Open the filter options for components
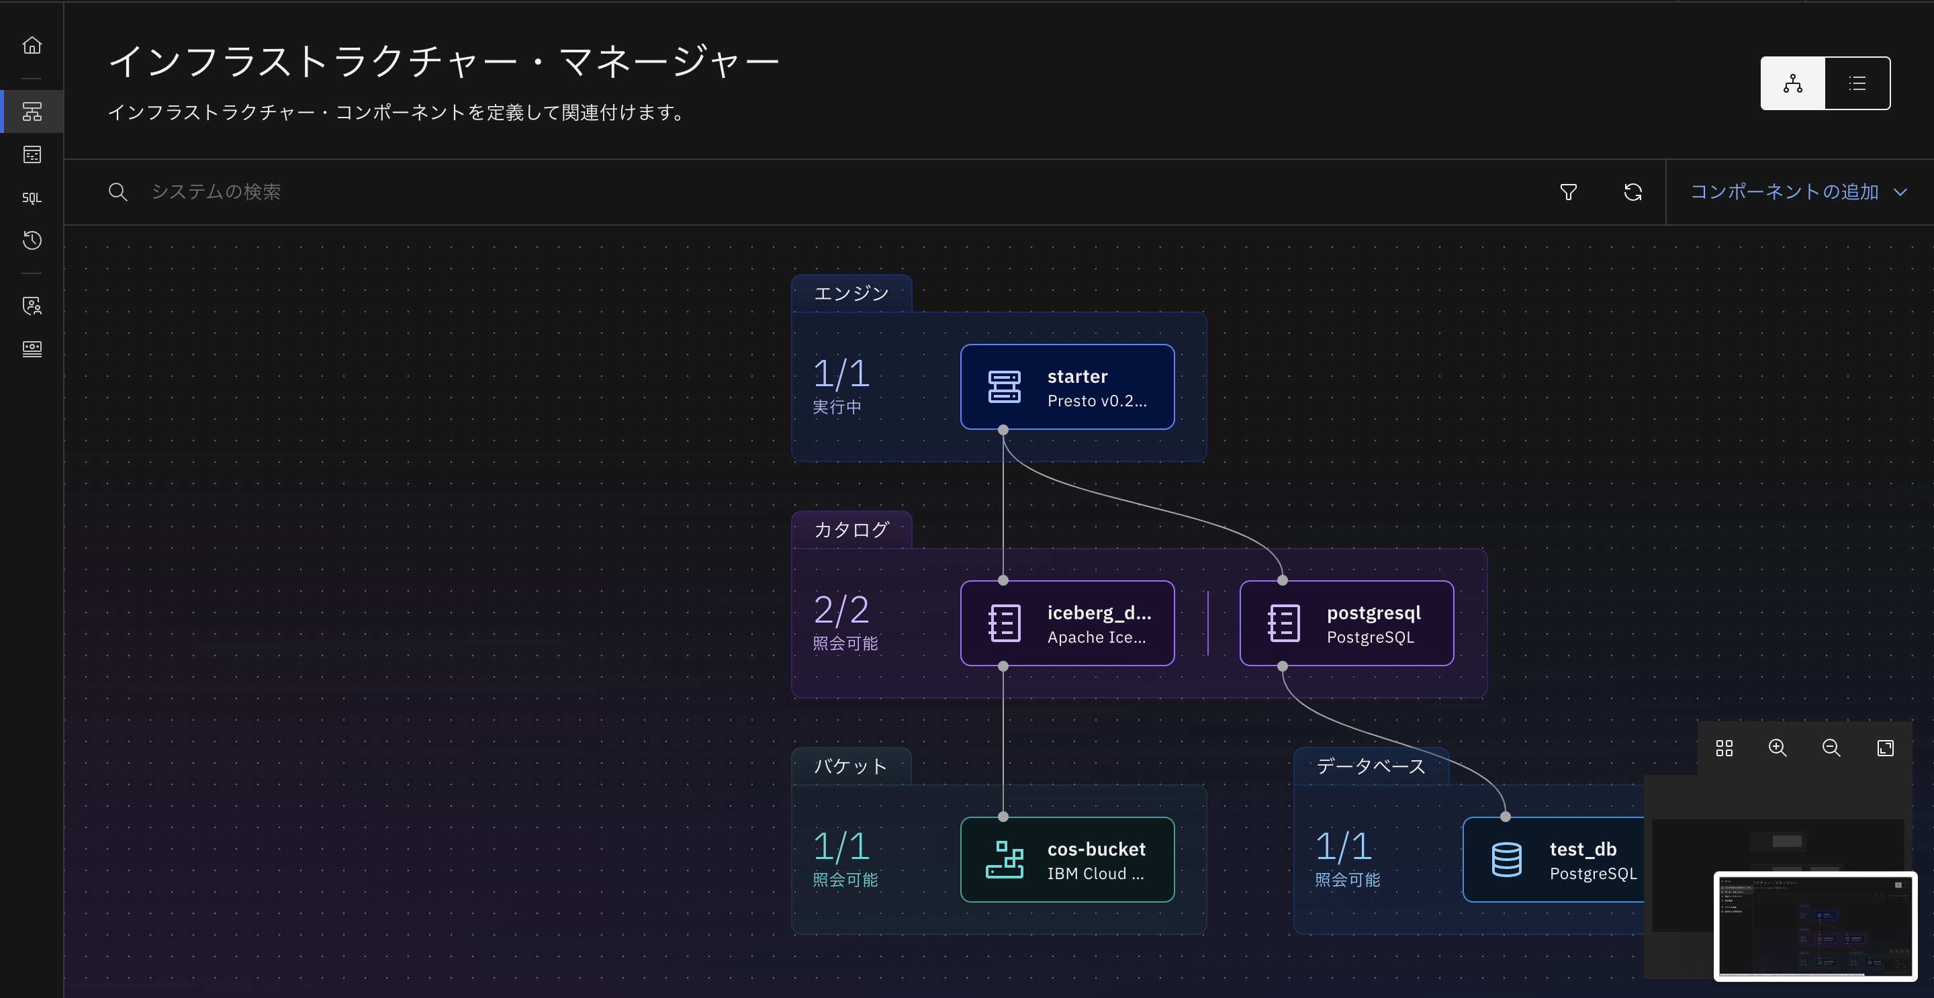This screenshot has height=998, width=1934. [1569, 192]
